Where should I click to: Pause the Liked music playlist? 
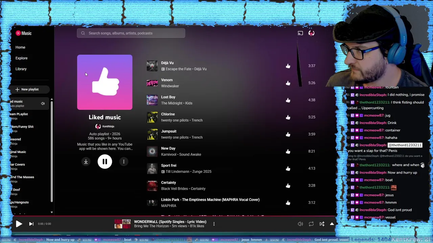point(105,162)
